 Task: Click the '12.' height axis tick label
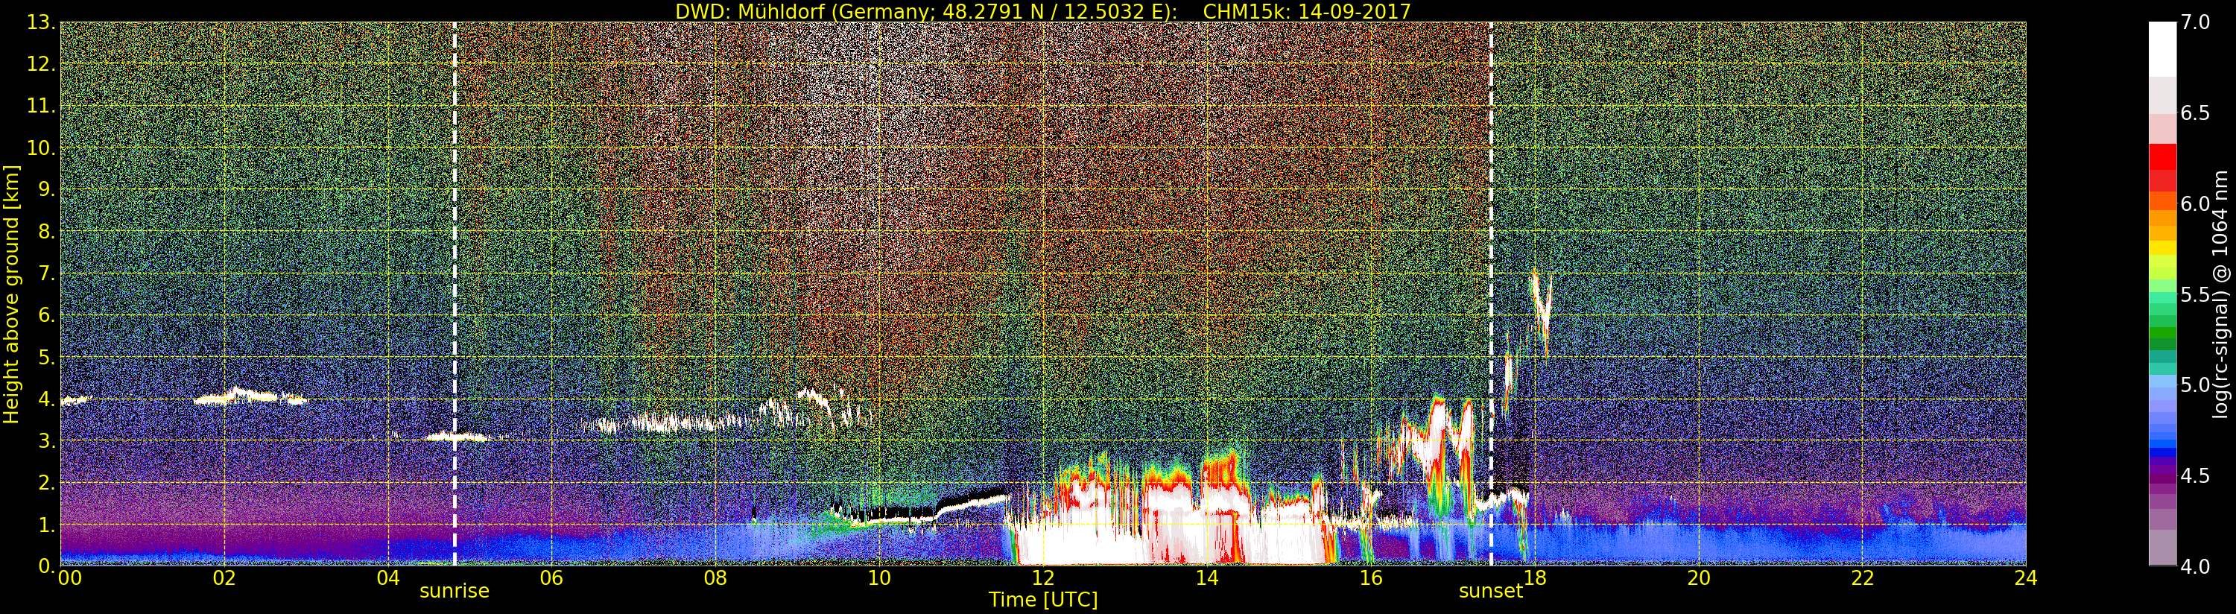point(41,64)
